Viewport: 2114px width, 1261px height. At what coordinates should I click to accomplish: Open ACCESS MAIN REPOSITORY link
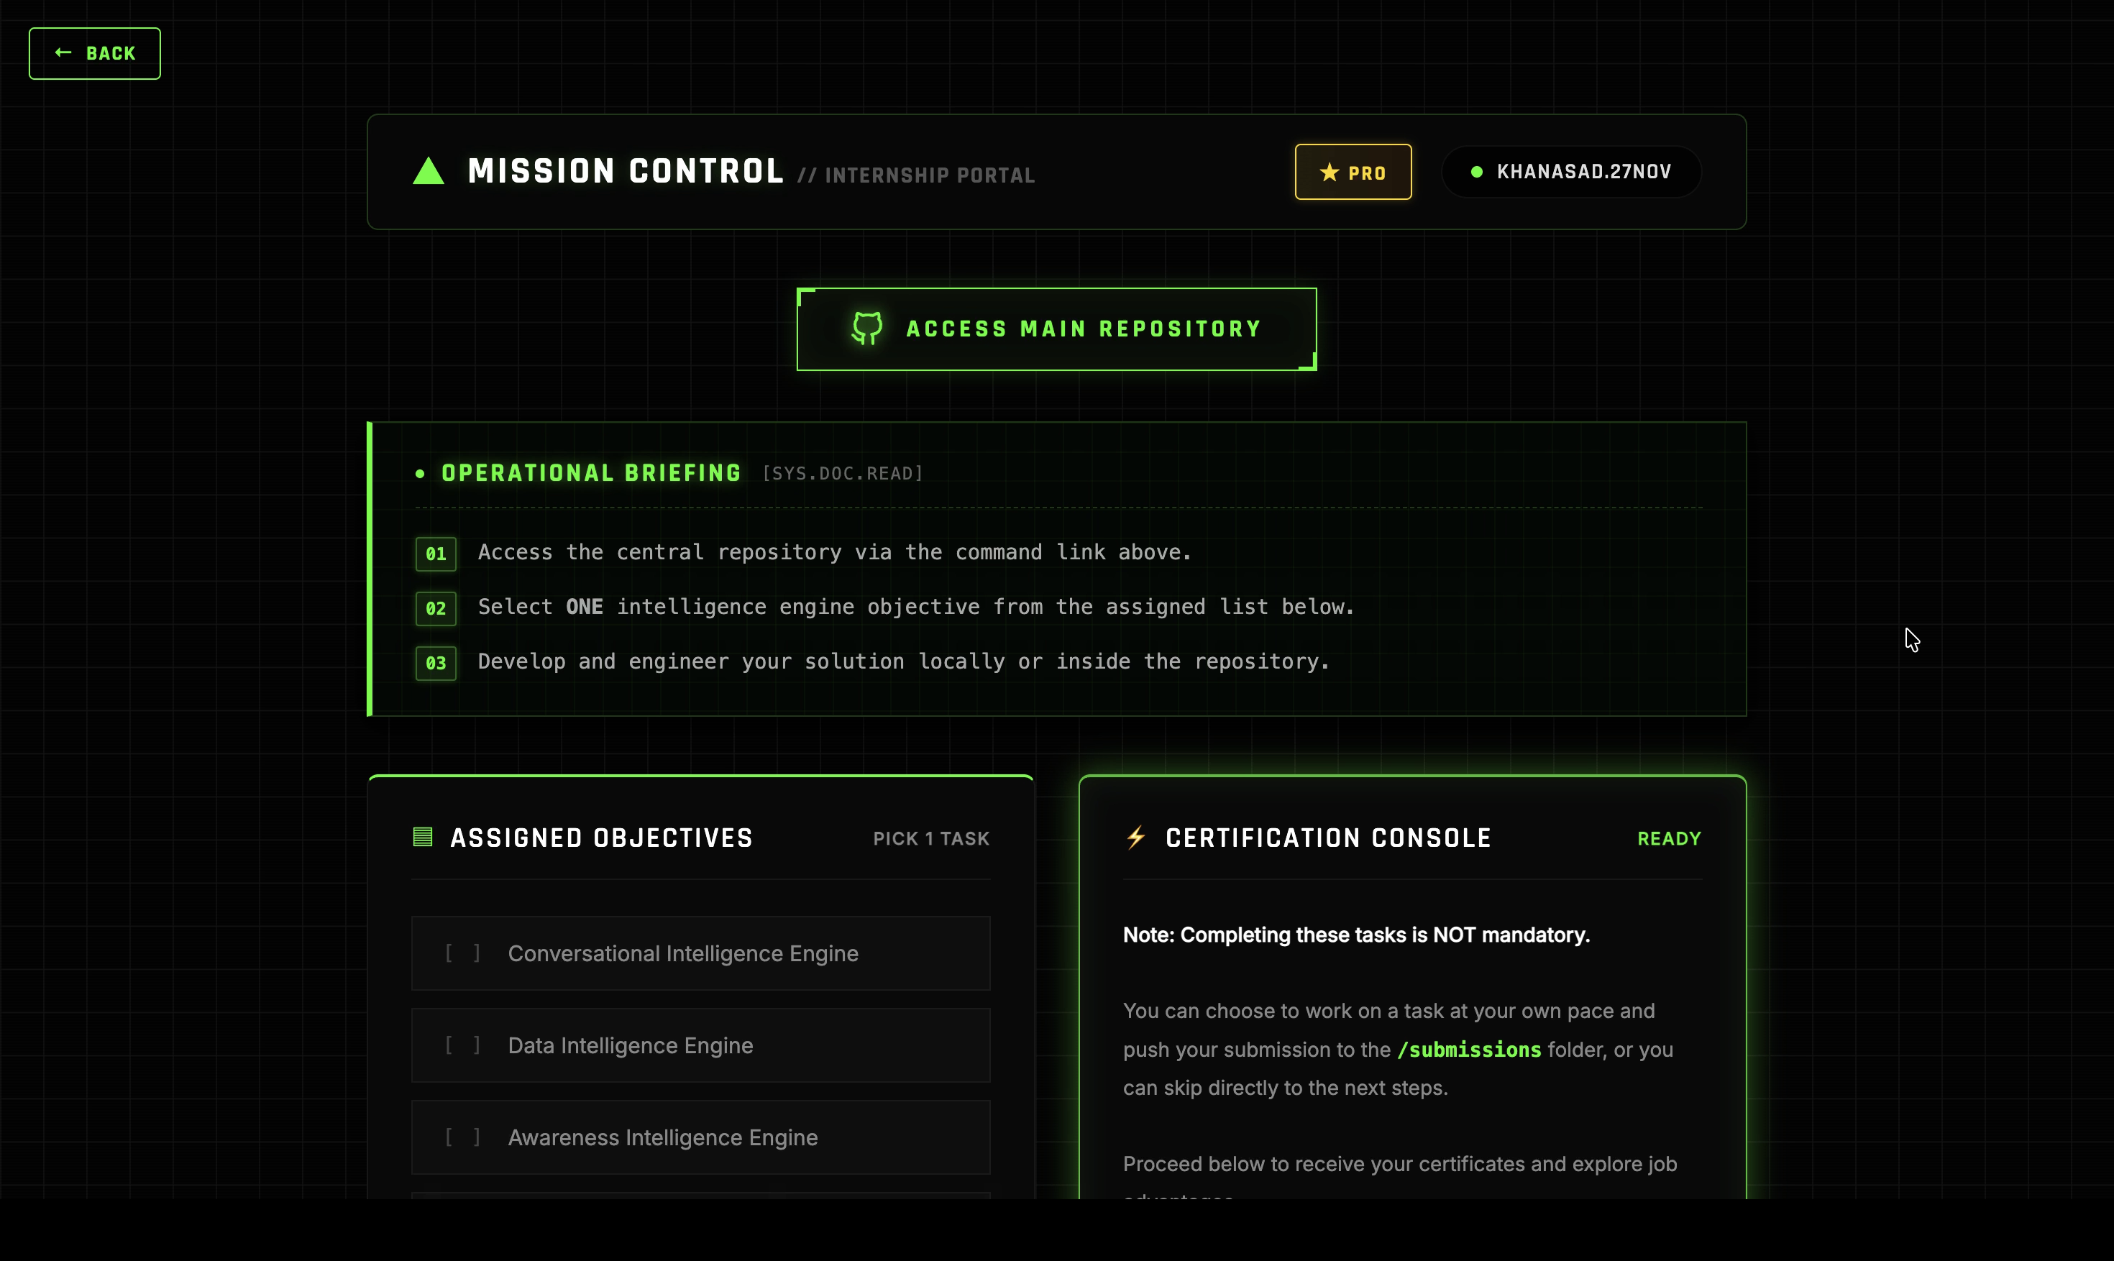[1056, 329]
